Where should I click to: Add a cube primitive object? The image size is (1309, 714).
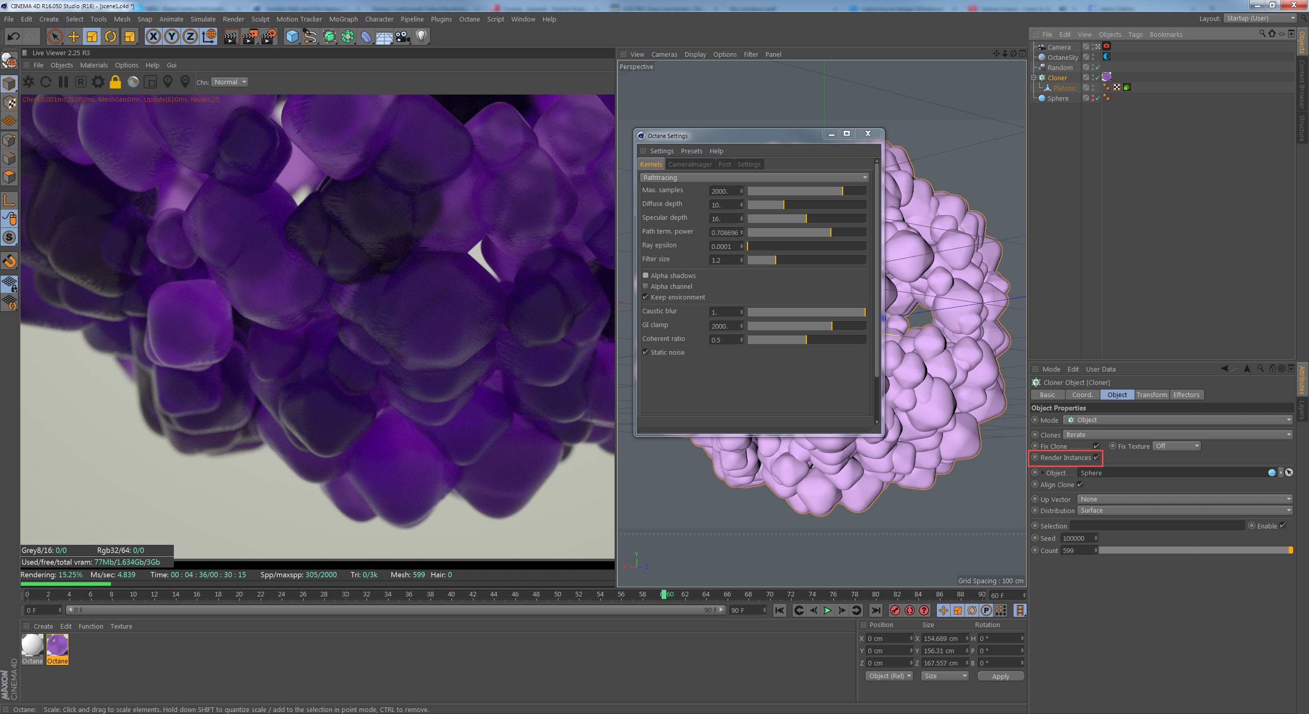(292, 36)
